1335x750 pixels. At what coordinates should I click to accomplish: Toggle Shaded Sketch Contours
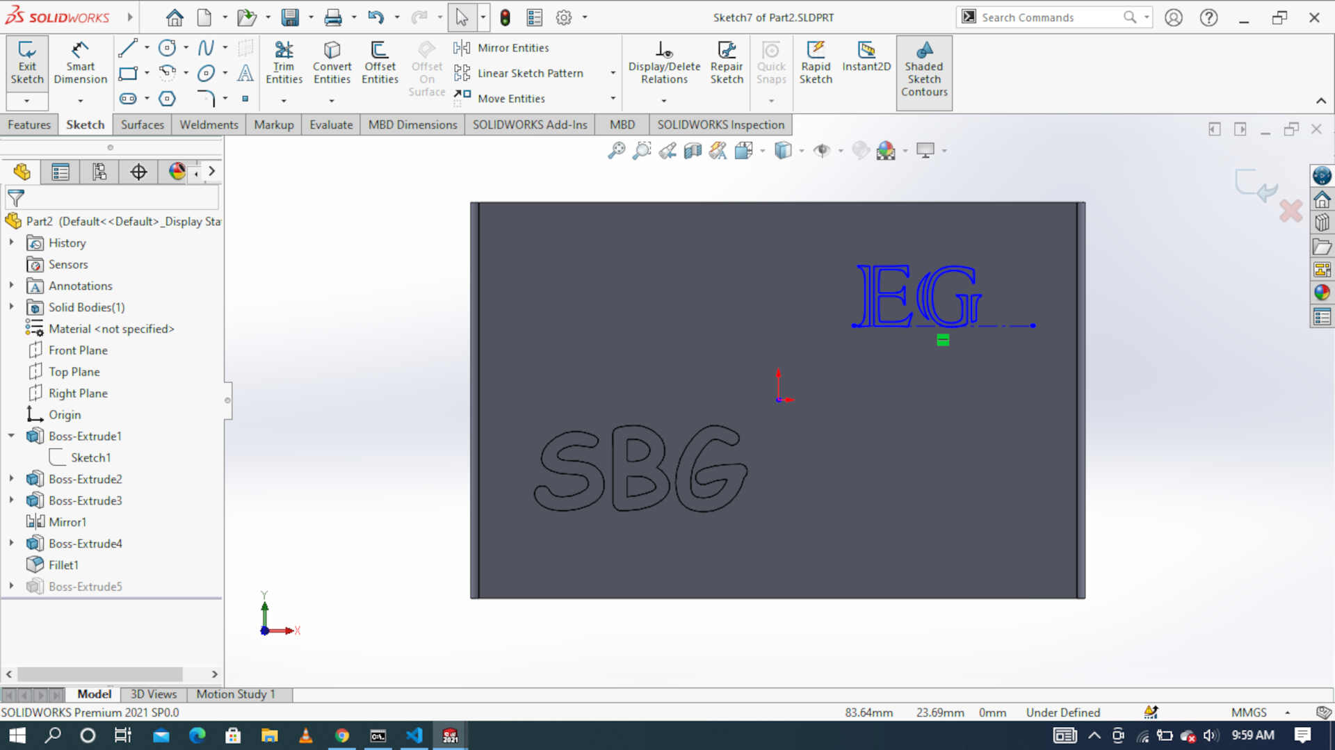click(924, 70)
